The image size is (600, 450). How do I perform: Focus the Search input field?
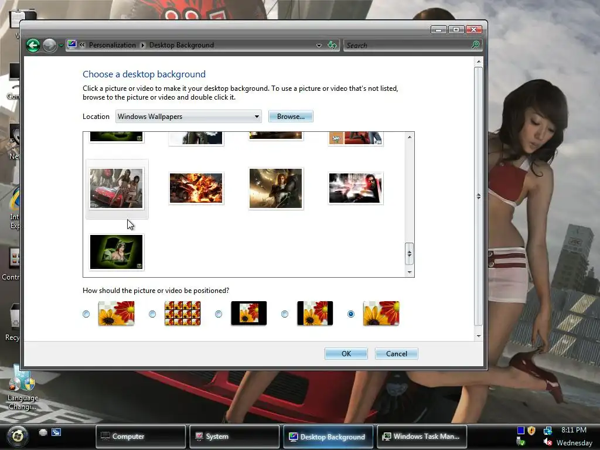point(408,46)
